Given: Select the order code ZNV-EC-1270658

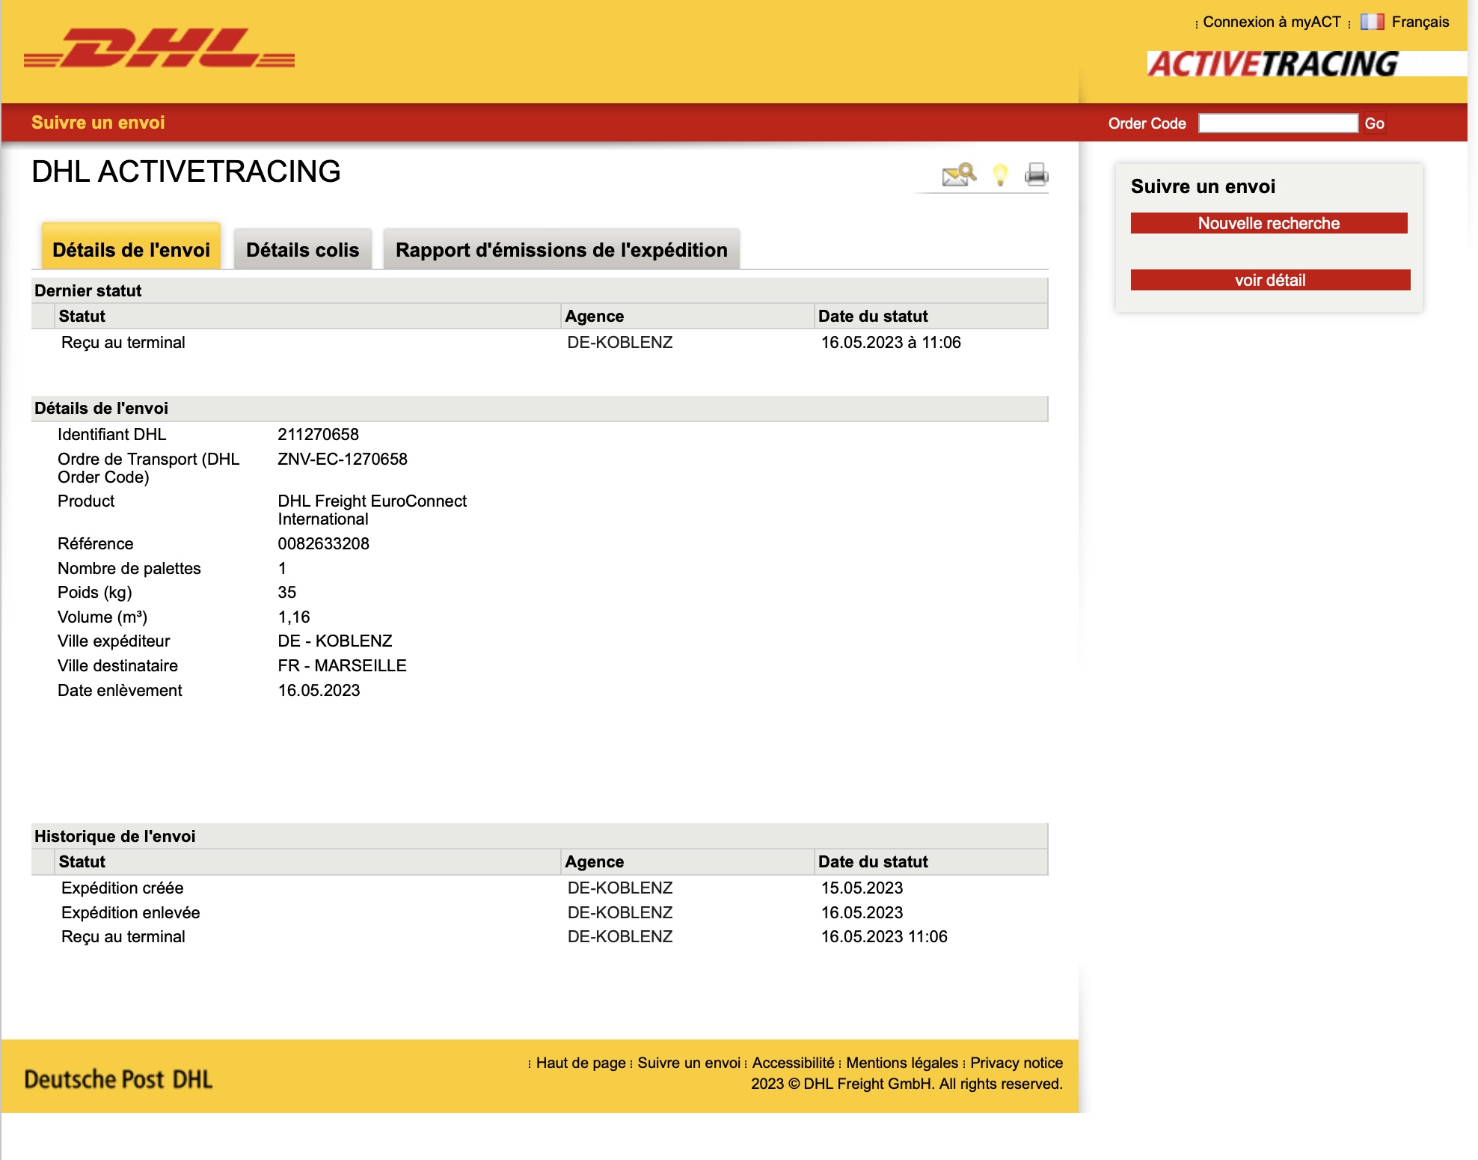Looking at the screenshot, I should pos(343,460).
